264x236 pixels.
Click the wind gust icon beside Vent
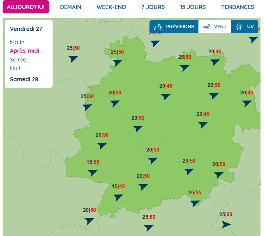tap(207, 27)
